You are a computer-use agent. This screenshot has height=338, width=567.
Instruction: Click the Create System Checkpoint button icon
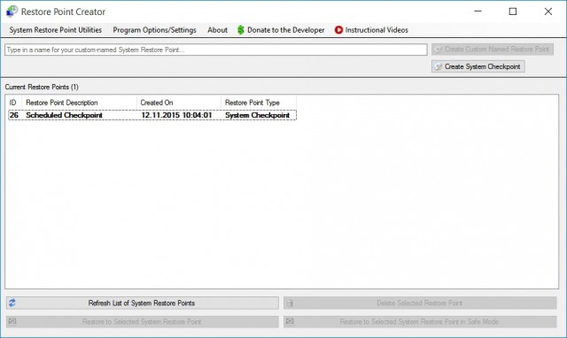click(x=438, y=67)
